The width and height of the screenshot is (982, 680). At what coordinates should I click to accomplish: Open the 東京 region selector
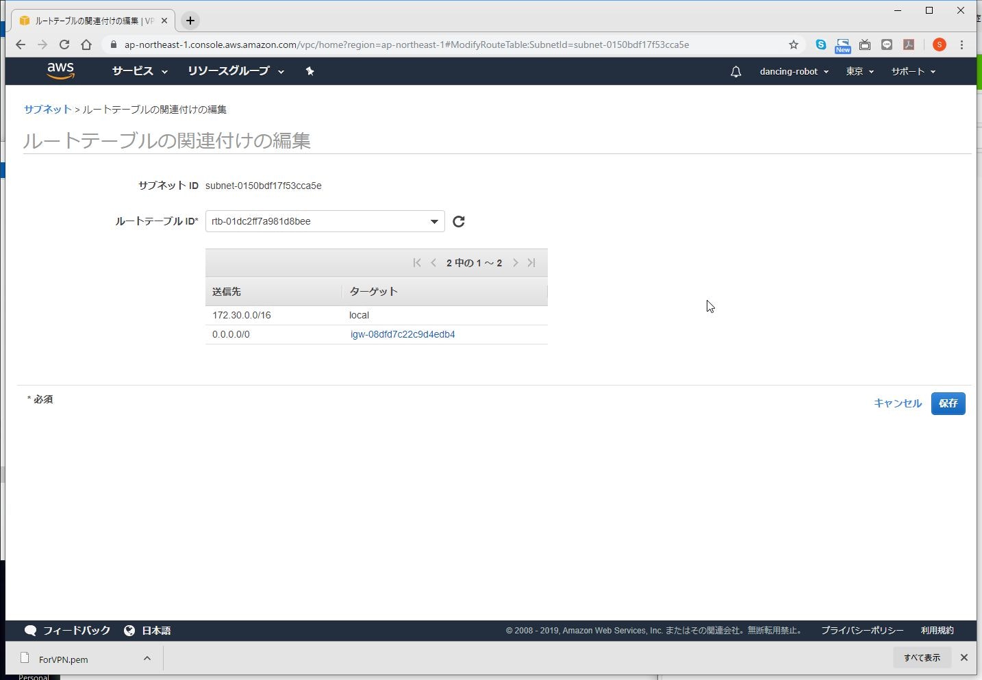[859, 71]
